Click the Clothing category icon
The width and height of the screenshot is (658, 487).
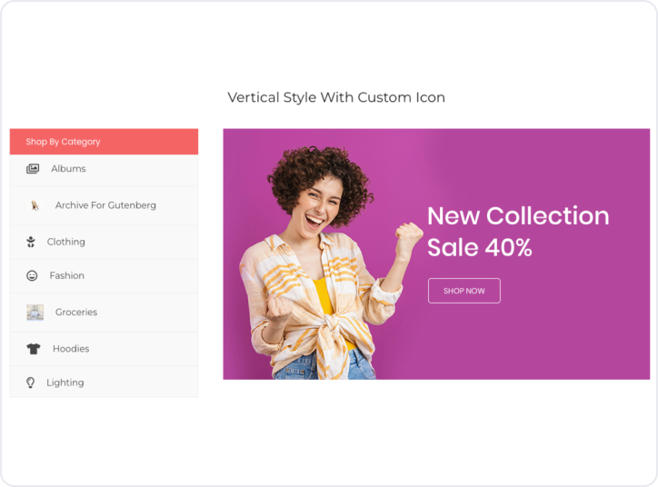31,242
